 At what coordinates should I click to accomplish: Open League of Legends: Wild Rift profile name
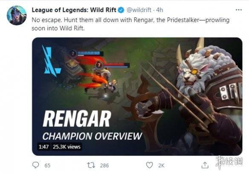point(74,10)
